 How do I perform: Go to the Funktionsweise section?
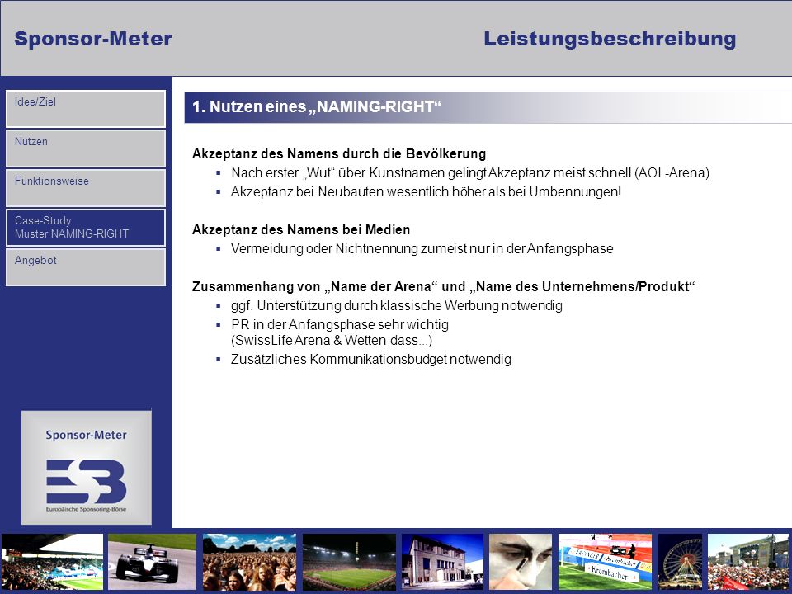coord(86,188)
